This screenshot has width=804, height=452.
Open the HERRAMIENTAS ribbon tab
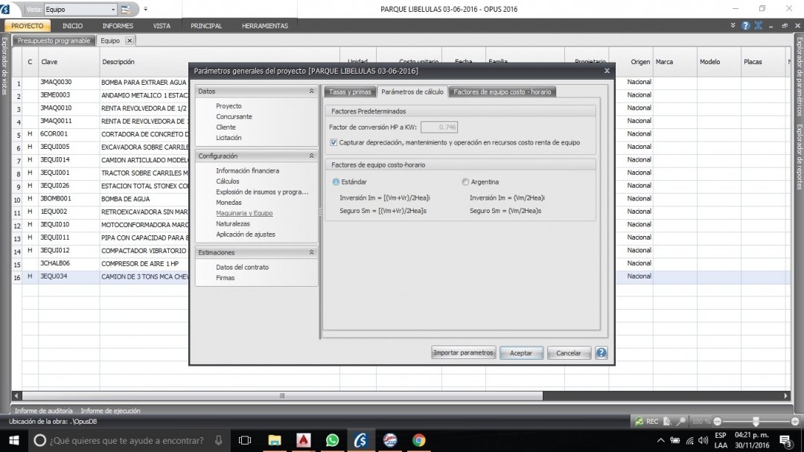click(x=264, y=26)
